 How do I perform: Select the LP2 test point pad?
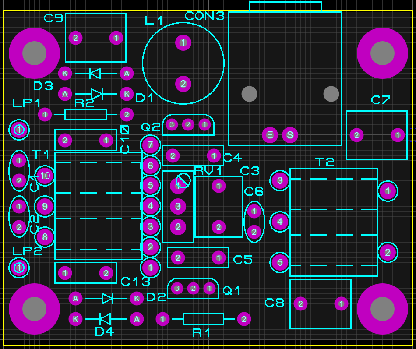(19, 267)
